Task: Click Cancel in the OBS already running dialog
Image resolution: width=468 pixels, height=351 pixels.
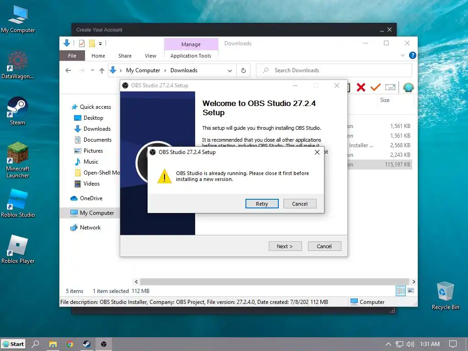Action: [300, 203]
